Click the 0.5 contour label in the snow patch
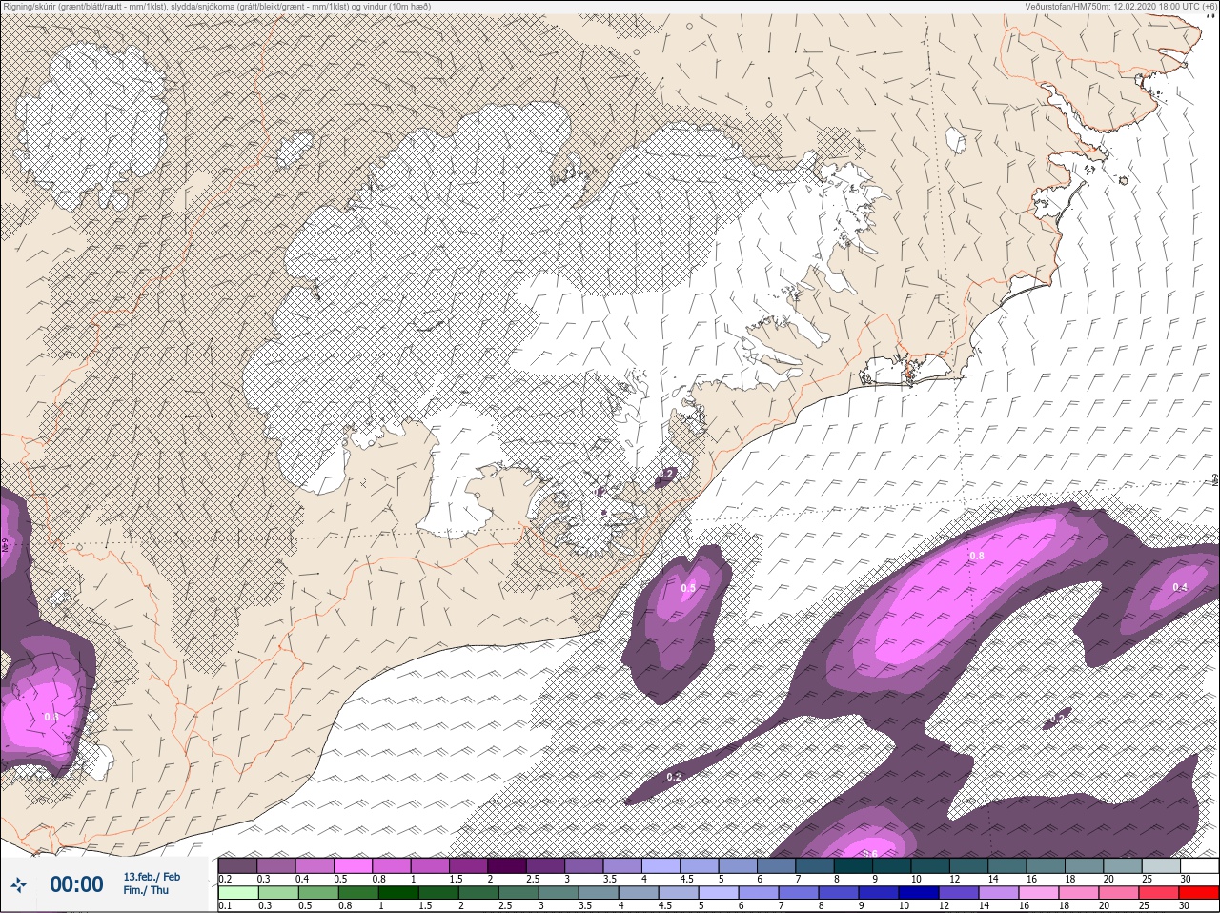 [x=688, y=588]
